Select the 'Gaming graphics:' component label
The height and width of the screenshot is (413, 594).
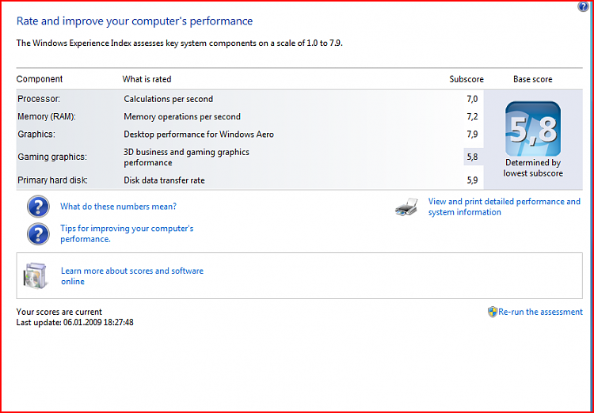tap(52, 157)
